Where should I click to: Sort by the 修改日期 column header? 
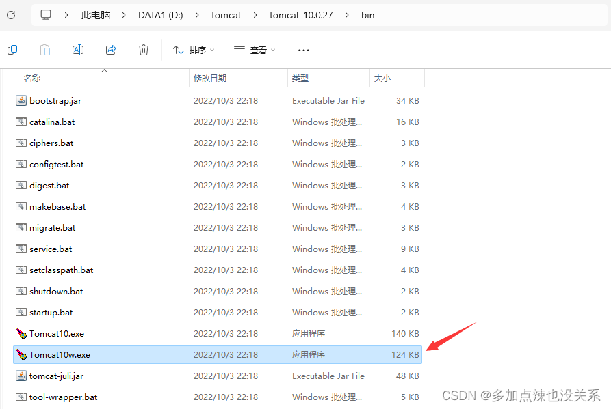click(x=210, y=78)
